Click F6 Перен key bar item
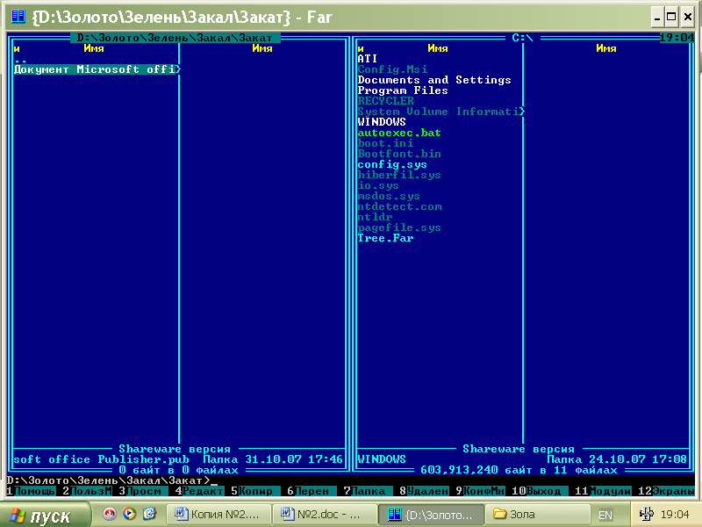 (x=312, y=491)
